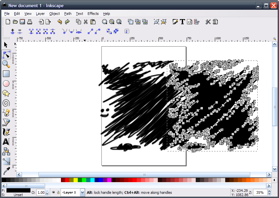Select the Pen Bezier tool
The image size is (279, 198).
point(6,122)
